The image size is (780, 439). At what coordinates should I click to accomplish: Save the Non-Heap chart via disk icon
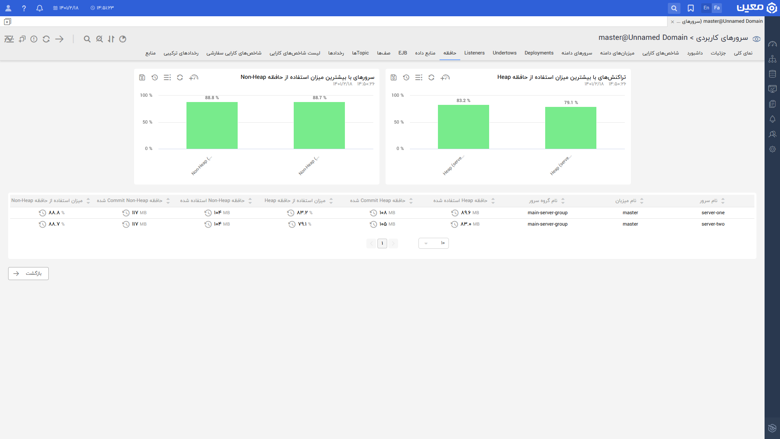pyautogui.click(x=142, y=77)
